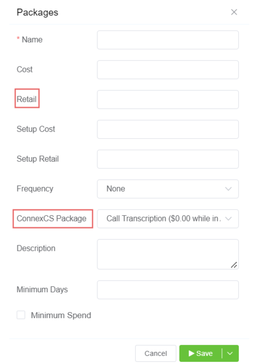Click into the Cost field

click(x=168, y=70)
